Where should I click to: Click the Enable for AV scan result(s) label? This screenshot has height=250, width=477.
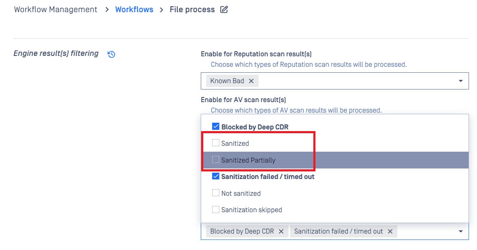pos(243,100)
